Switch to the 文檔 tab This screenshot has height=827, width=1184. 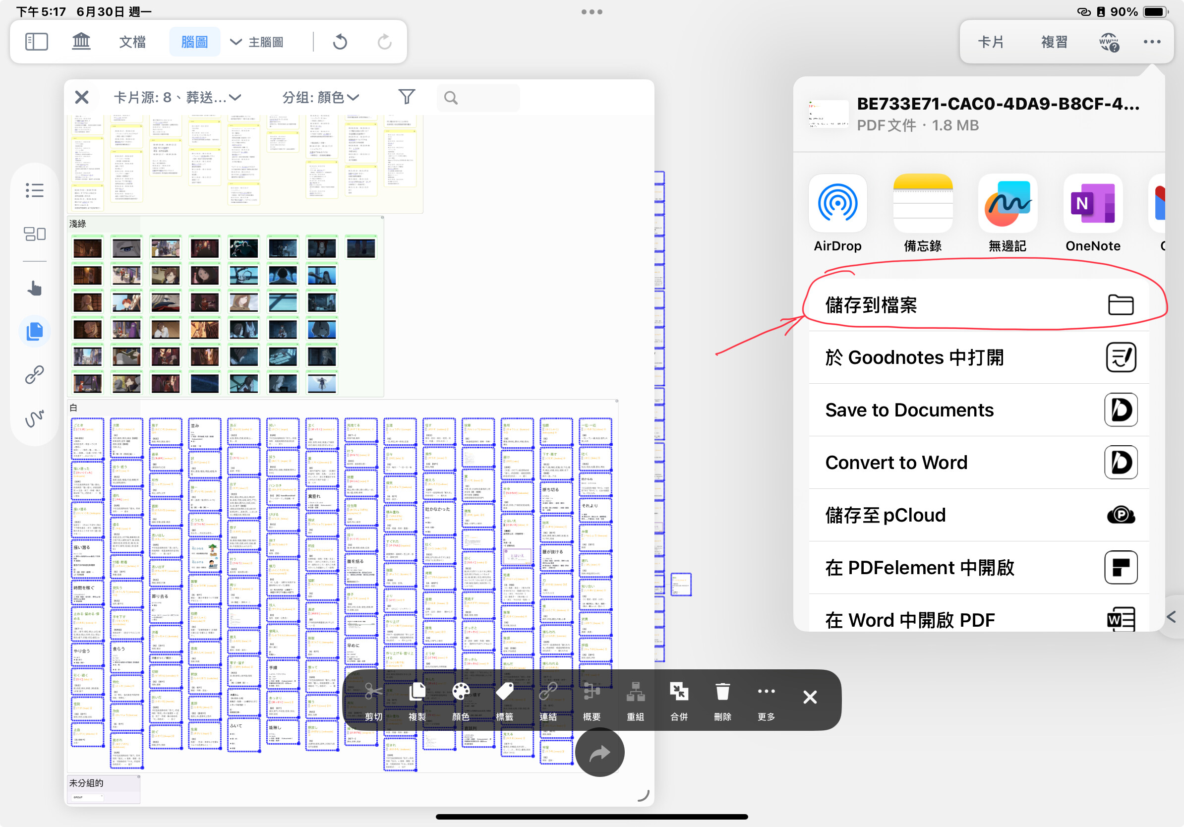(132, 42)
